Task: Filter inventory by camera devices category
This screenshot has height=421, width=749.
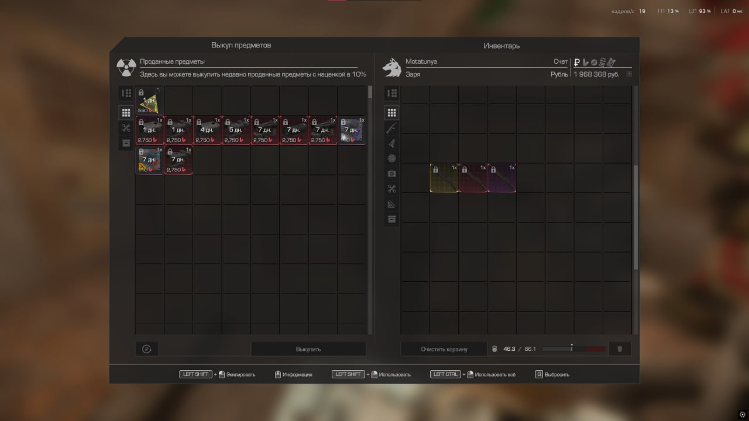Action: pos(392,174)
